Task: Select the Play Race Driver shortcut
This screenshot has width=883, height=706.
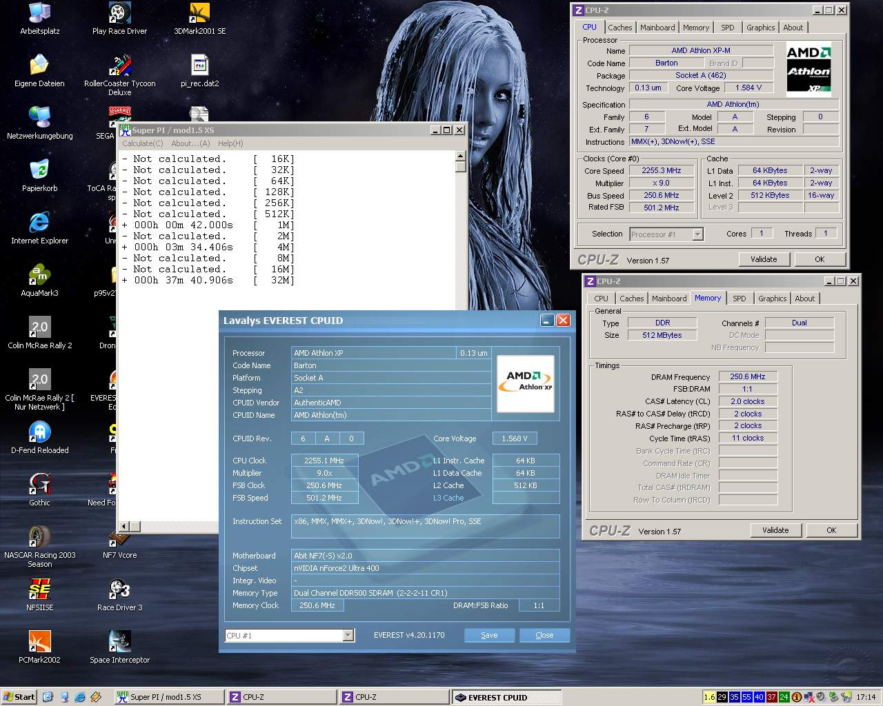Action: tap(119, 19)
